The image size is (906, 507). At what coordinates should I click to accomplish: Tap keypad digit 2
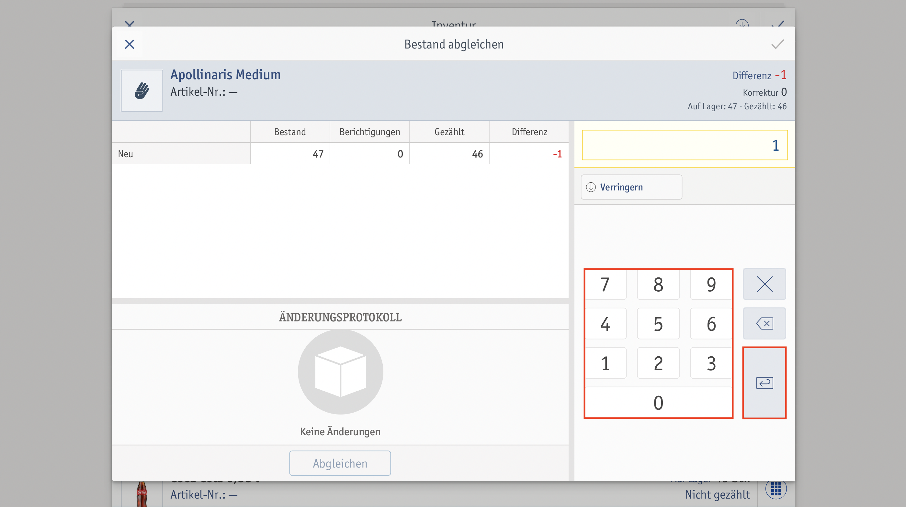pos(658,363)
